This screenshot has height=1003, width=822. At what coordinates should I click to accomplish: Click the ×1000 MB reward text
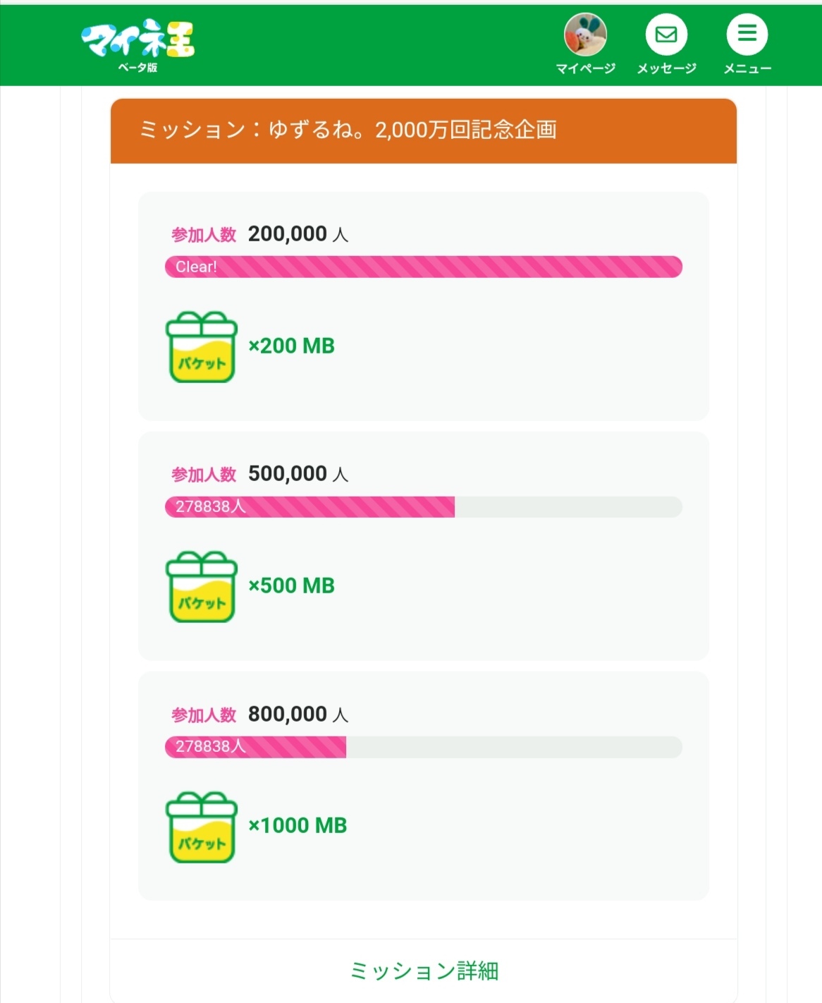click(x=297, y=826)
